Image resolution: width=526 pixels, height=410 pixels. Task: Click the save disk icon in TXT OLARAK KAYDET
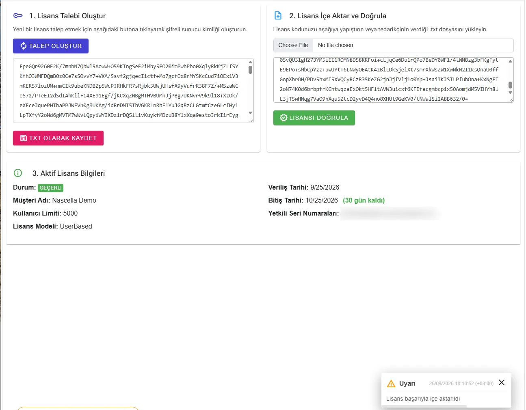(24, 138)
